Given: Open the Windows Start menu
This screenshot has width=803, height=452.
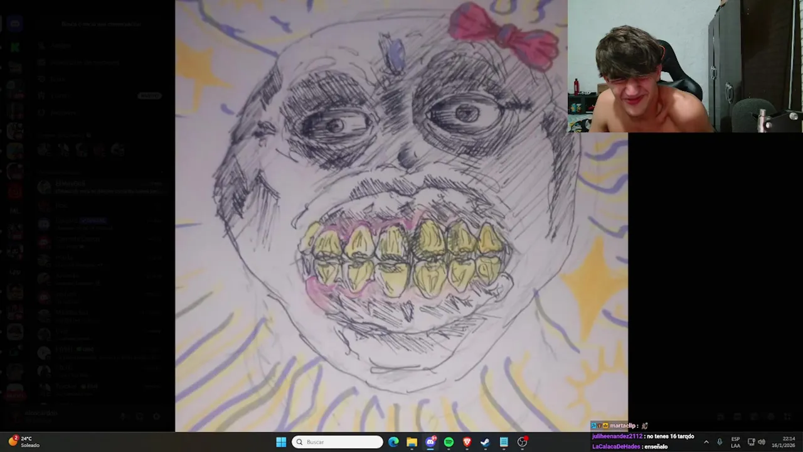Looking at the screenshot, I should click(x=281, y=442).
